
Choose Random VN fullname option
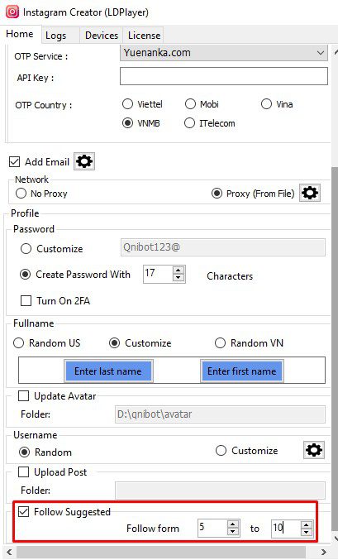220,343
